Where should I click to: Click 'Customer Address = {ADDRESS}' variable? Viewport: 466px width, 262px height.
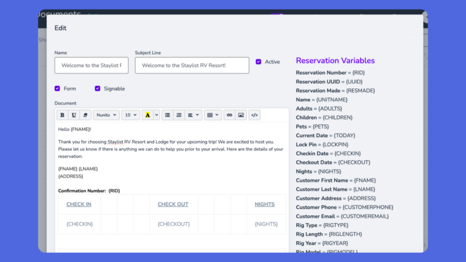click(336, 198)
